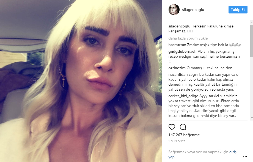Open the comment speech-bubble icon
This screenshot has width=253, height=162.
(183, 127)
